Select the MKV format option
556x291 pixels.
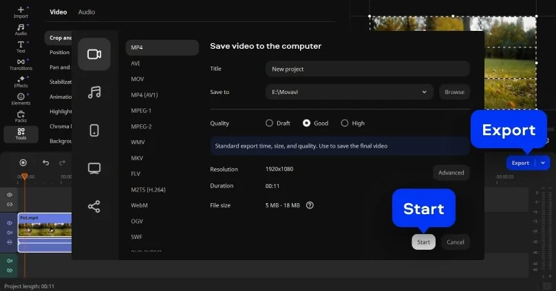(138, 158)
